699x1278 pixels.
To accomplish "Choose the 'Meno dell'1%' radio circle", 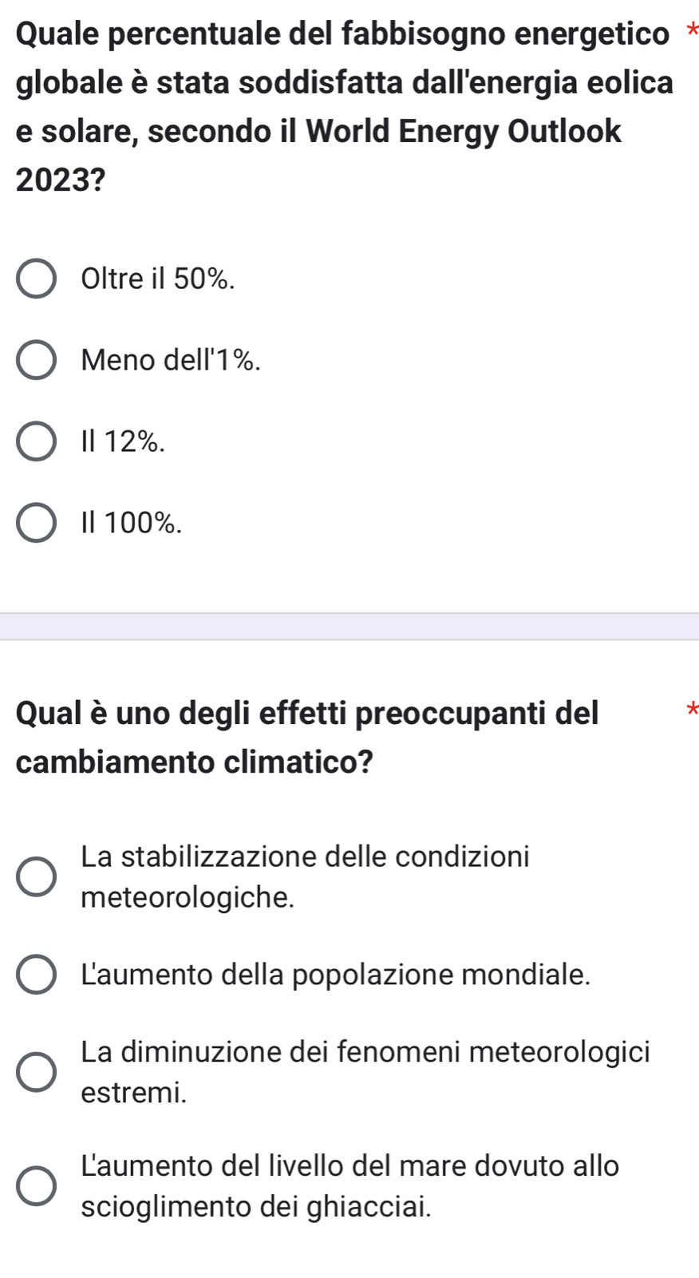I will pyautogui.click(x=37, y=361).
